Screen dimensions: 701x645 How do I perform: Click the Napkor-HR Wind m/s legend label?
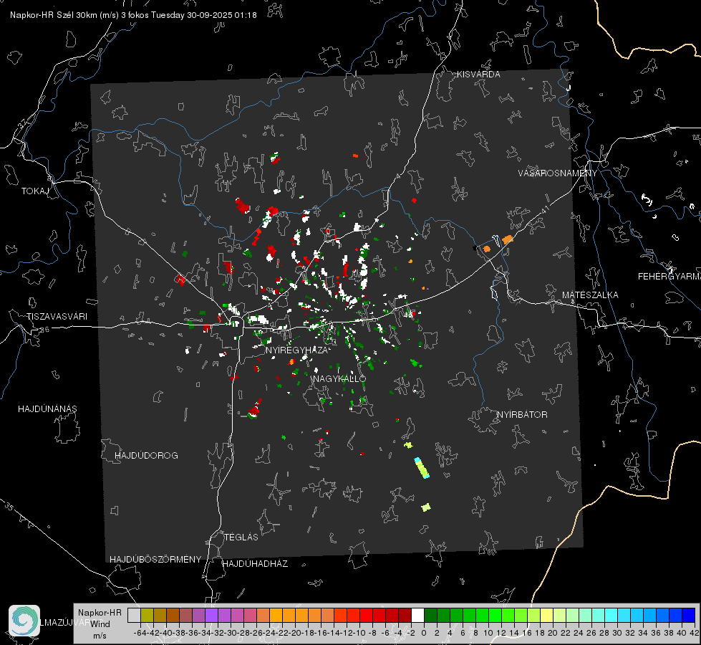click(99, 623)
